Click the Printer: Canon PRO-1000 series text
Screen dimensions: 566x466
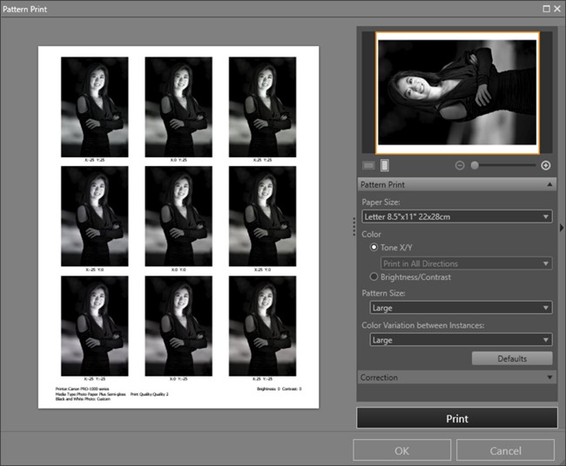pos(83,389)
